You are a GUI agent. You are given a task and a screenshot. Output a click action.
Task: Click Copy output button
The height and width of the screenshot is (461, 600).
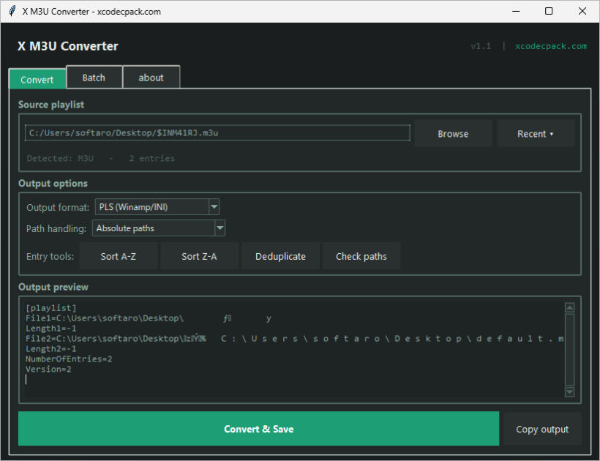click(x=542, y=429)
